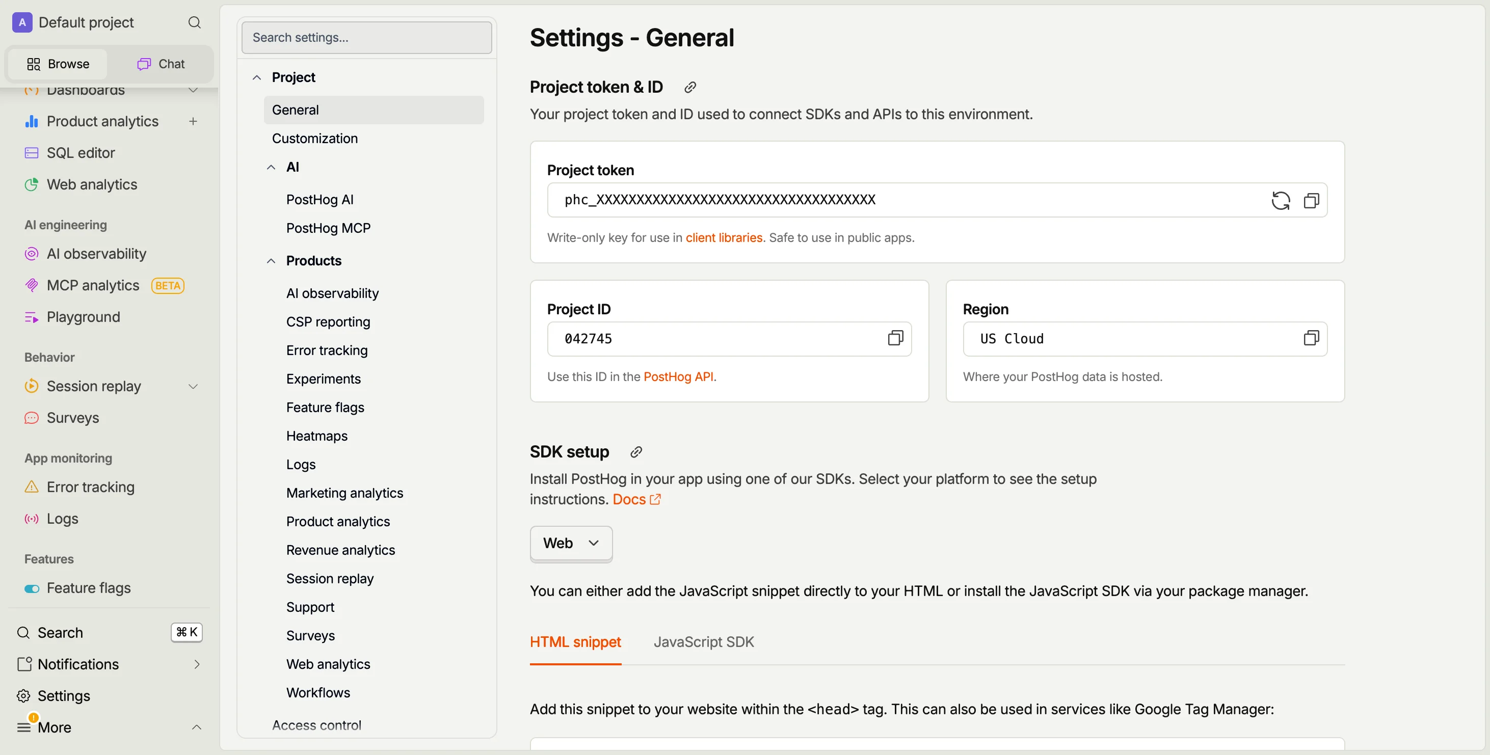1490x755 pixels.
Task: Select the HTML snippet tab
Action: coord(575,642)
